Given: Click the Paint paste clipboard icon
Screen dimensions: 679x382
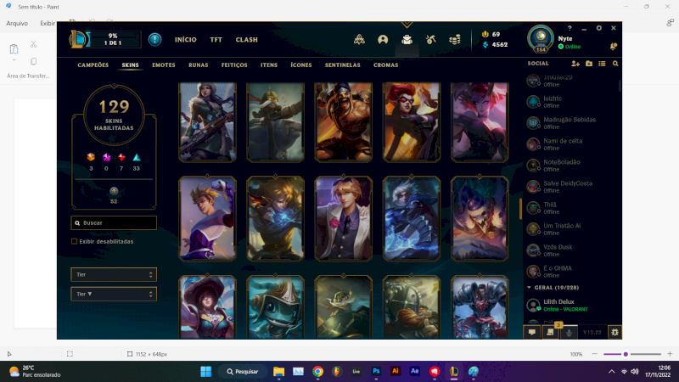Looking at the screenshot, I should (14, 48).
